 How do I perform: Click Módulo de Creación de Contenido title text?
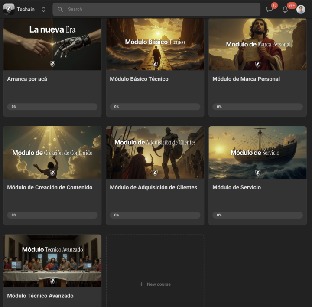point(50,187)
